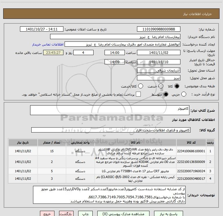Click the کد کالا column header

pyautogui.click(x=191, y=143)
